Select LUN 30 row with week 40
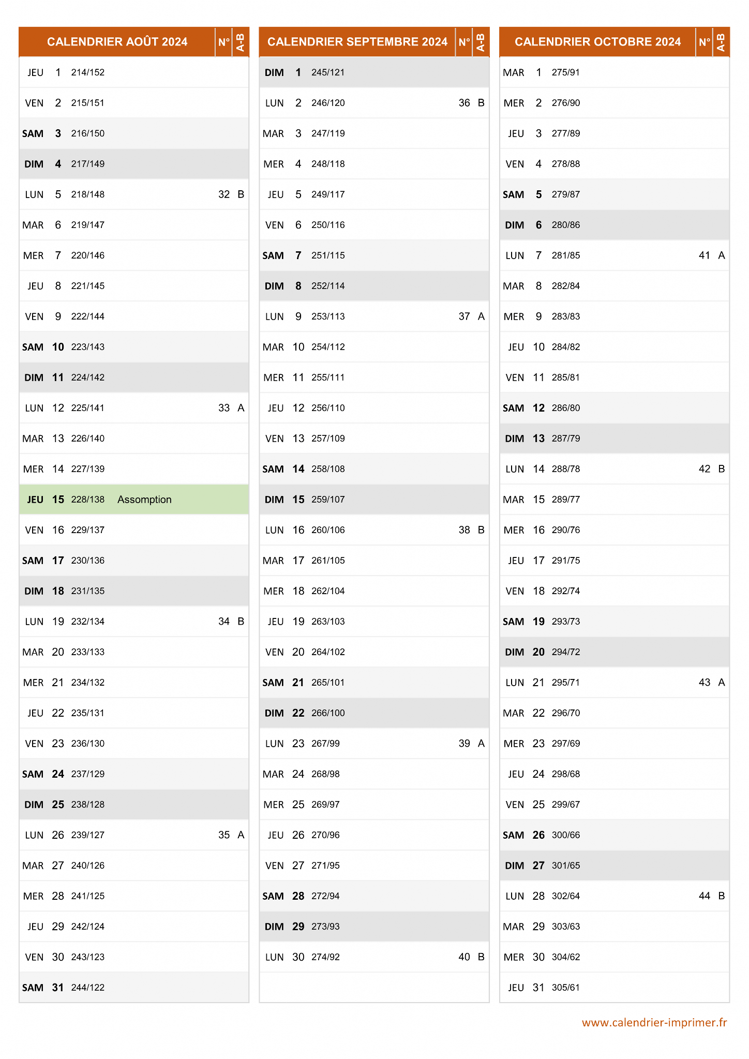 click(x=374, y=957)
